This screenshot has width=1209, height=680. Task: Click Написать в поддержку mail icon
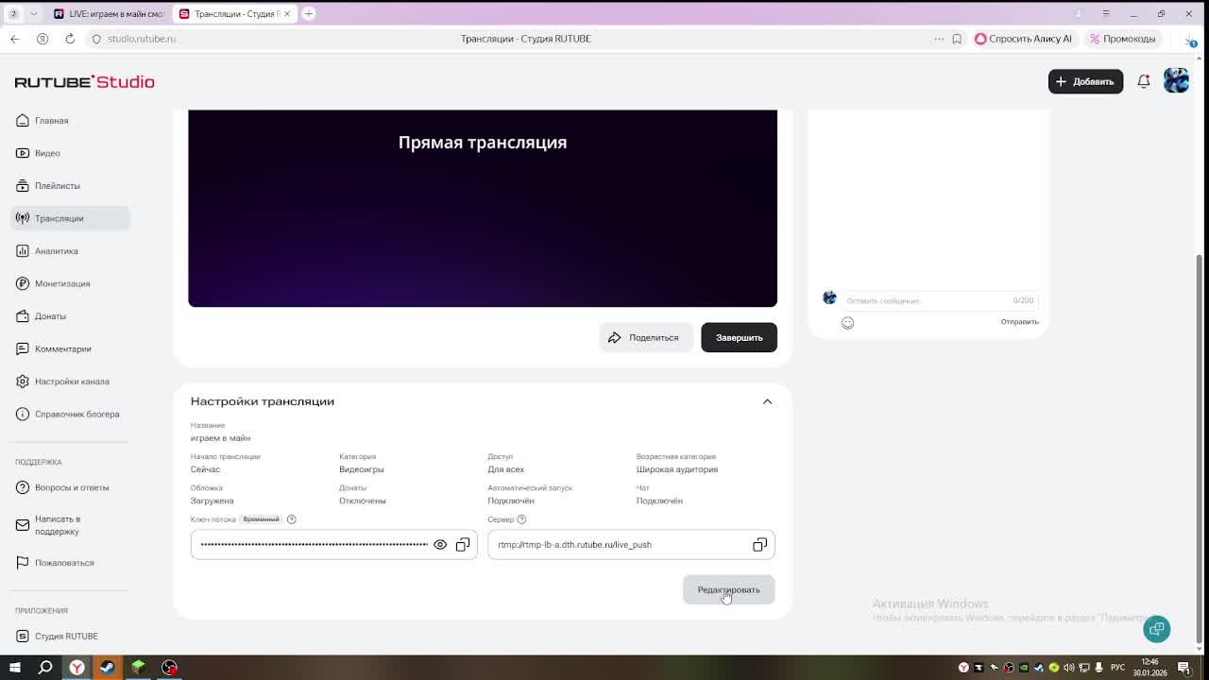[x=23, y=525]
